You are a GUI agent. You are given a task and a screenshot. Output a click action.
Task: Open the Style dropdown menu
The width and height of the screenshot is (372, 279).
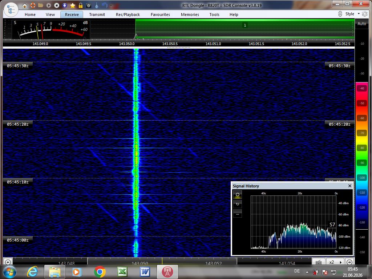(352, 14)
